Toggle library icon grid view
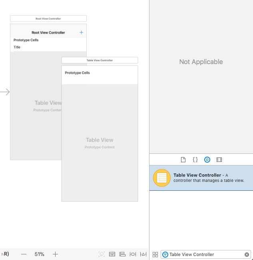This screenshot has width=253, height=260. coord(155,254)
